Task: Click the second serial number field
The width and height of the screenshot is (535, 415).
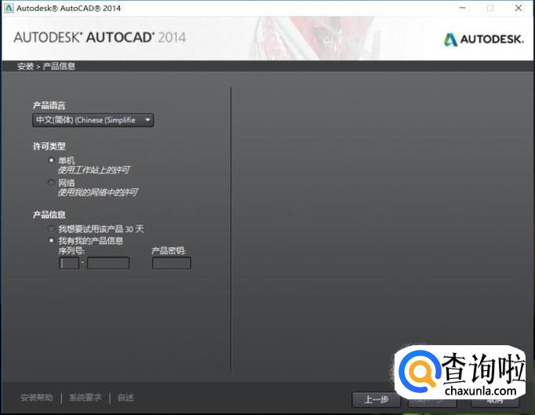Action: 108,264
